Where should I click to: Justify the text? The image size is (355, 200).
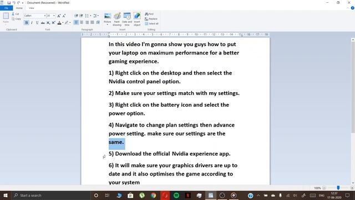(92, 22)
